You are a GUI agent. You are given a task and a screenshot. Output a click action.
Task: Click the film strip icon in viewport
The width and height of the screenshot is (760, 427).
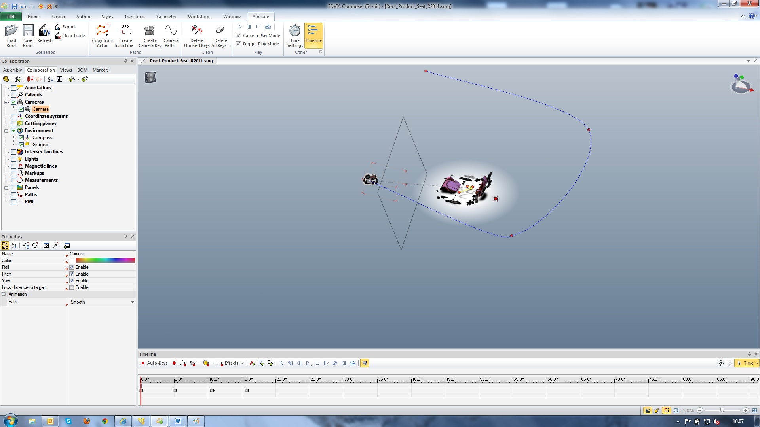(x=150, y=77)
